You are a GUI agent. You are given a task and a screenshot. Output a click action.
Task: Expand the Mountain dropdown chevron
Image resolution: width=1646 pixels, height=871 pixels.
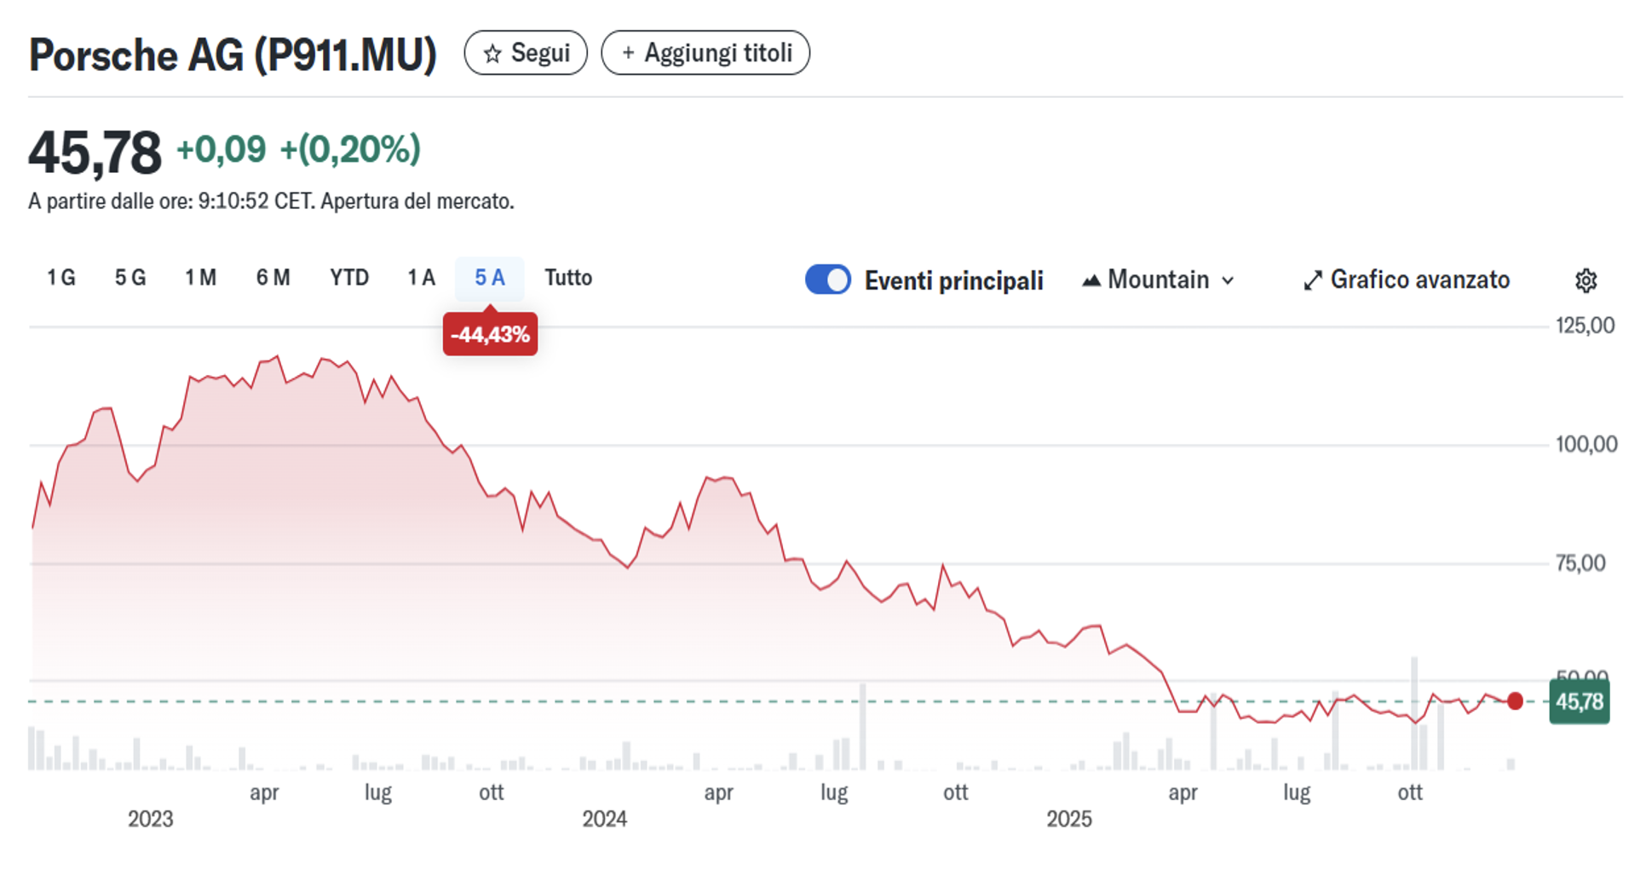coord(1228,280)
